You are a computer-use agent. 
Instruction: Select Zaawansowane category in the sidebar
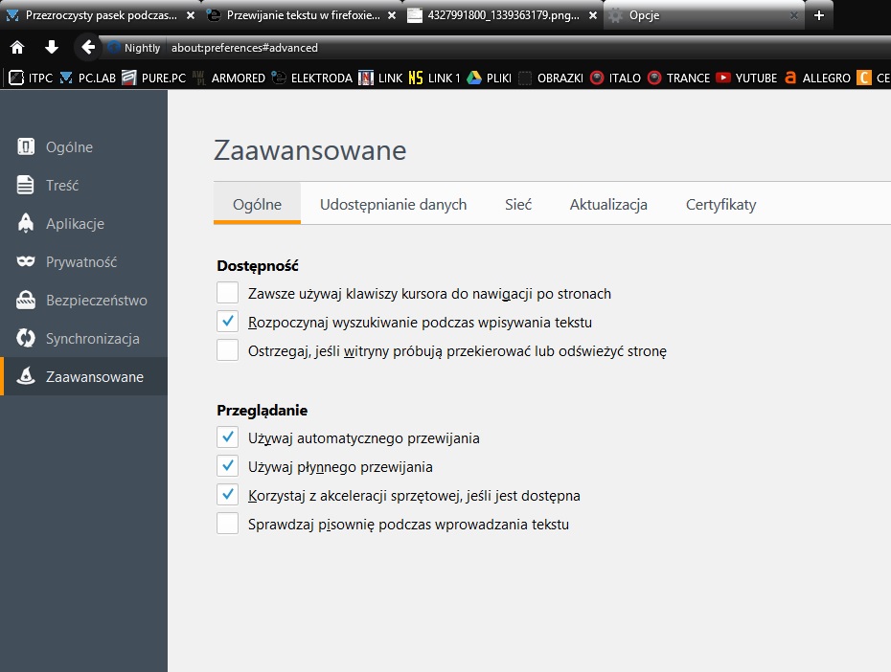coord(83,376)
